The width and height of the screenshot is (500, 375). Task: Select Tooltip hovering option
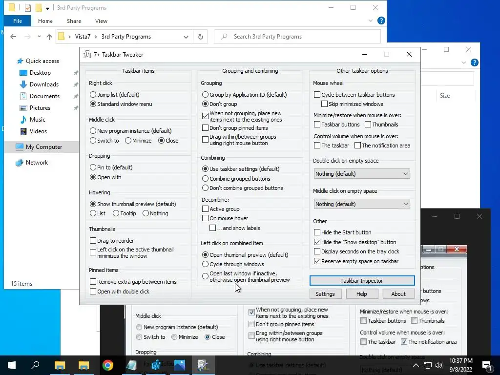pos(116,213)
